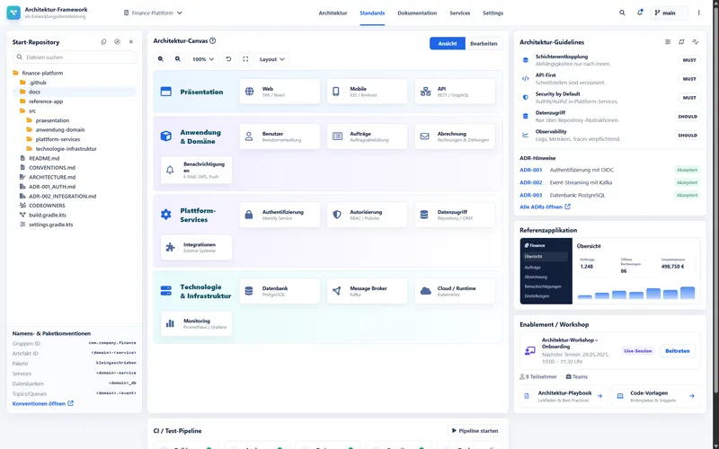
Task: Open ADR-001 link
Action: click(530, 170)
